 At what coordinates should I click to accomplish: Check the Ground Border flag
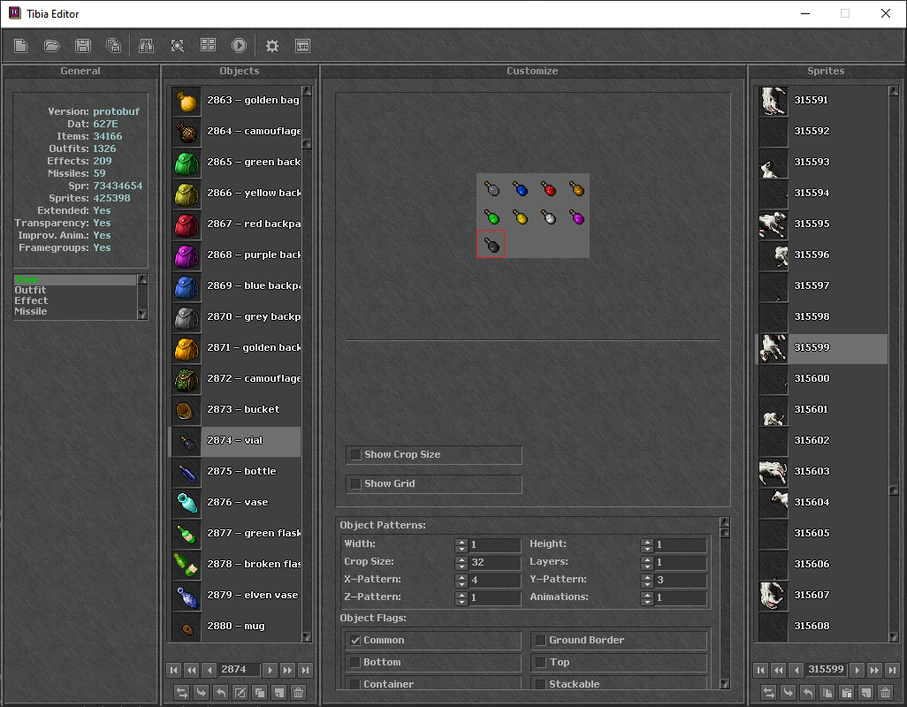pos(540,641)
